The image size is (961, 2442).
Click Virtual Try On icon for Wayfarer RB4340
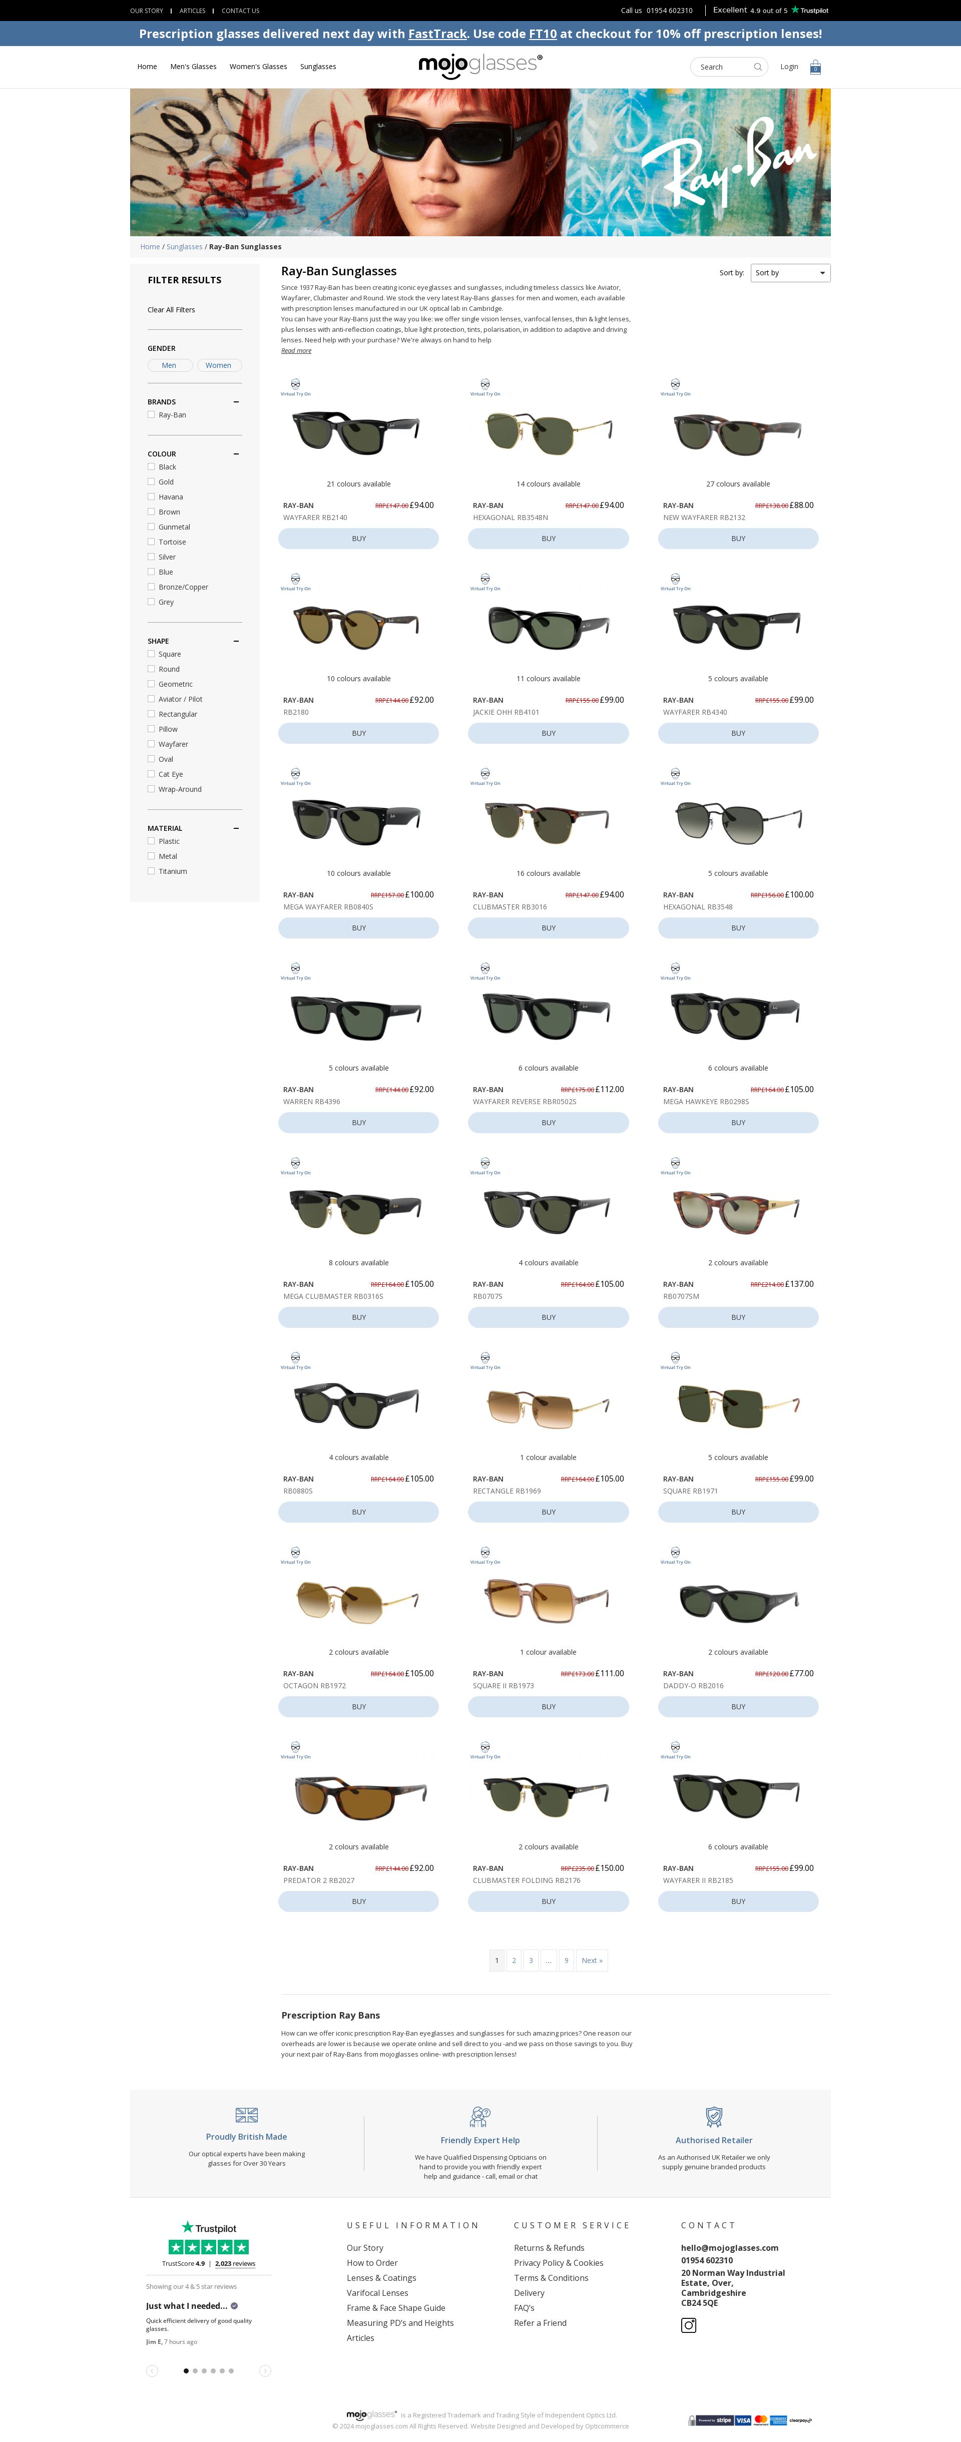click(675, 581)
